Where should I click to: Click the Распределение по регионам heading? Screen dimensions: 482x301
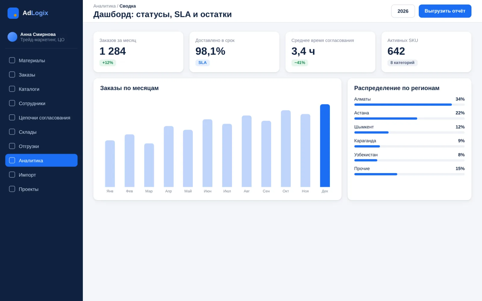397,88
